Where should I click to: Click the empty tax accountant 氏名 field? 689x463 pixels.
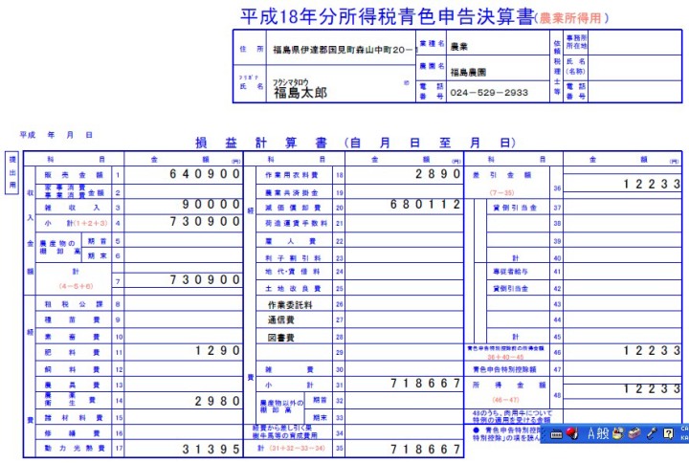pyautogui.click(x=635, y=67)
